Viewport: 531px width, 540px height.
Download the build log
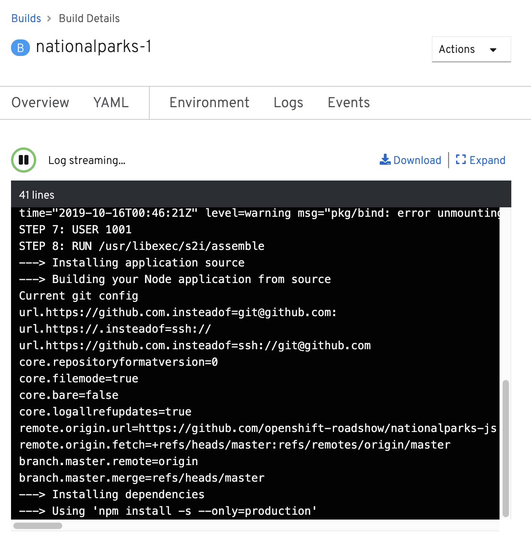click(x=417, y=160)
